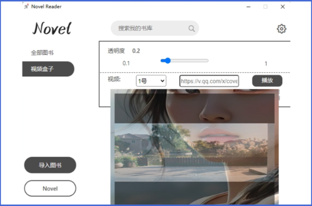312x206 pixels.
Task: Focus the 搜索我的书库 search box
Action: pos(155,28)
